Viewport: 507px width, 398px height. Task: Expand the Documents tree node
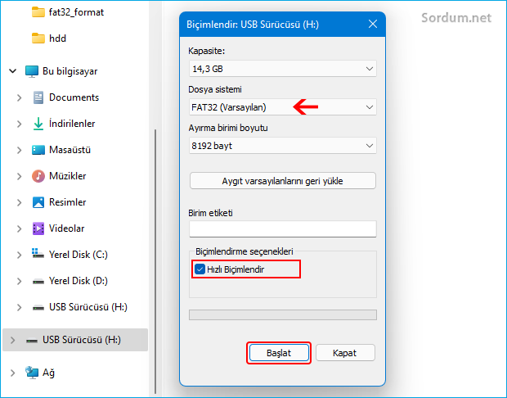tap(20, 97)
